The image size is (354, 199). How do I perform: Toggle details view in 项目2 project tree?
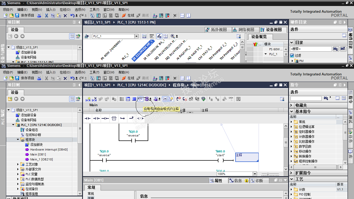[72, 36]
